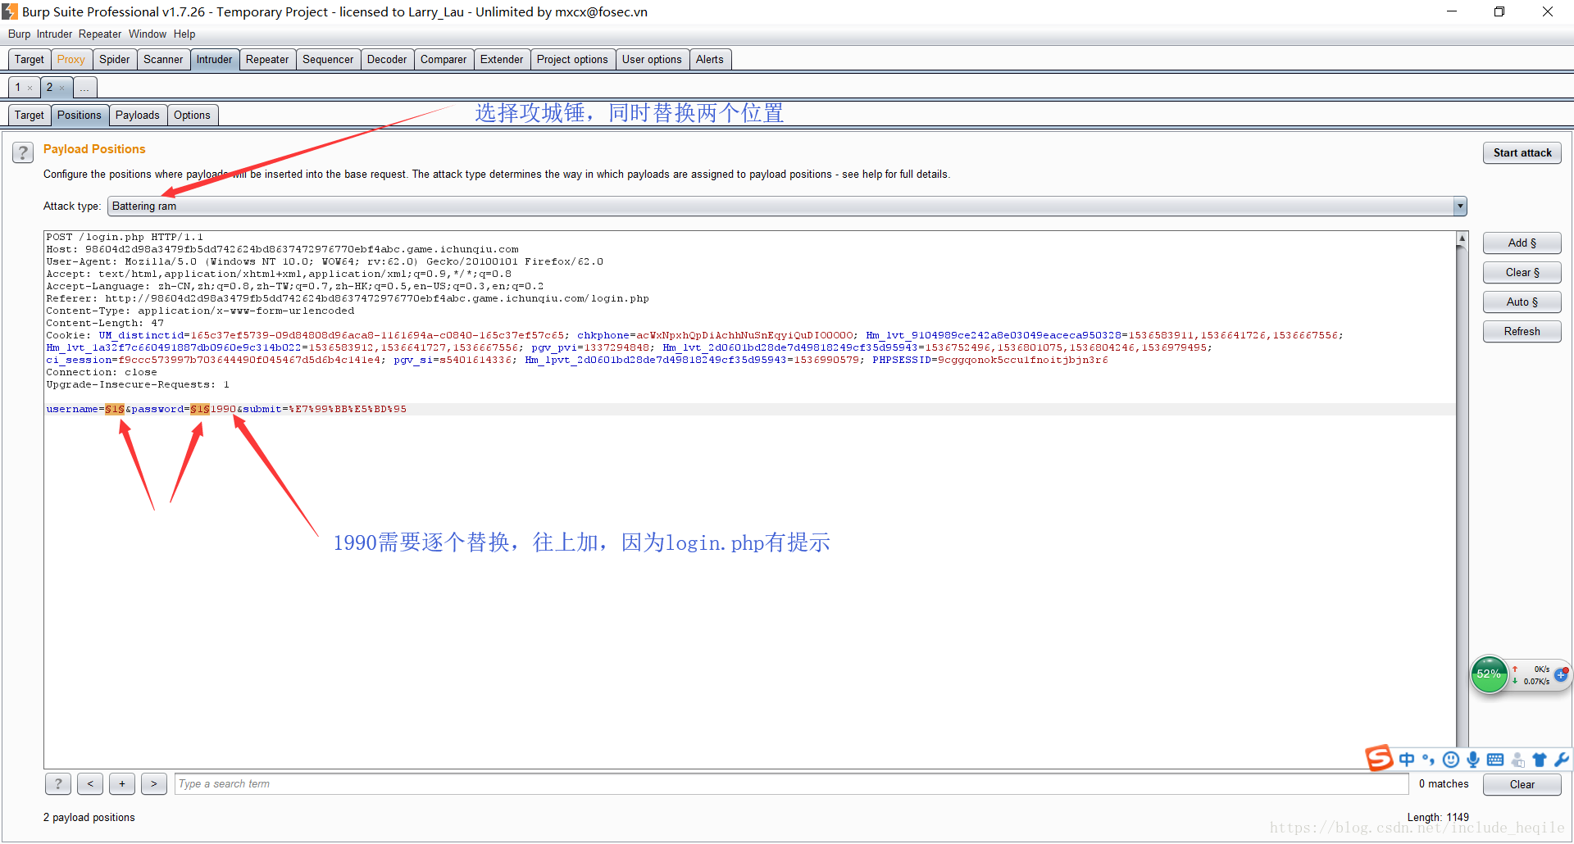Click the search term input field
The image size is (1574, 844).
point(791,784)
